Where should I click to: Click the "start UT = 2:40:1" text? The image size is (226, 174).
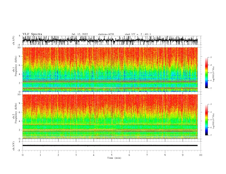click(138, 34)
